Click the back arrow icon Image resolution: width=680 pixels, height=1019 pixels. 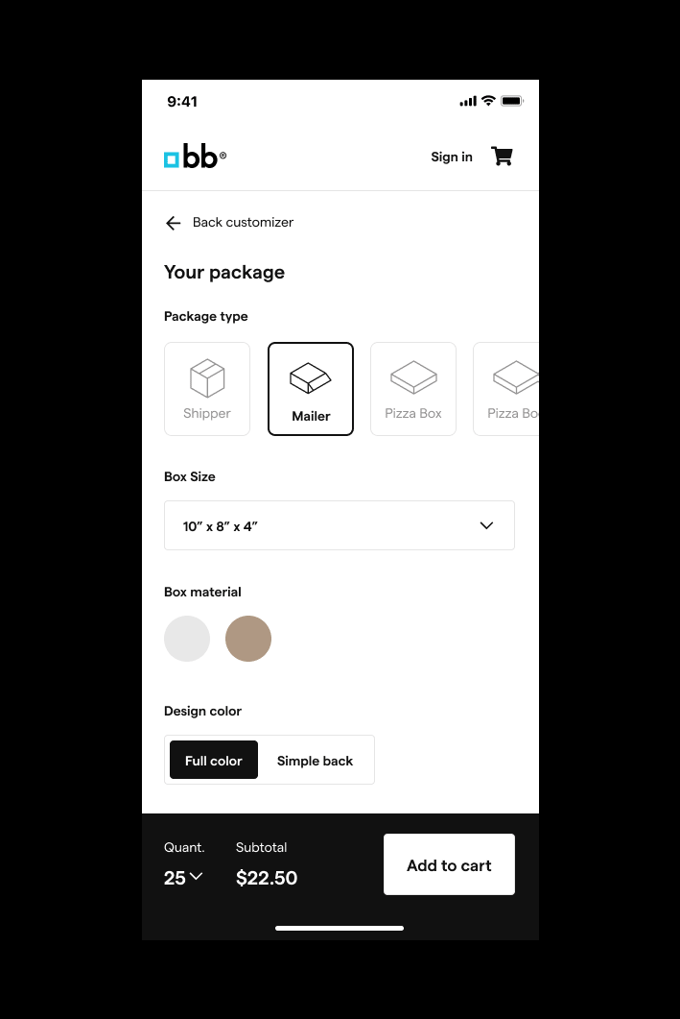[x=173, y=223]
